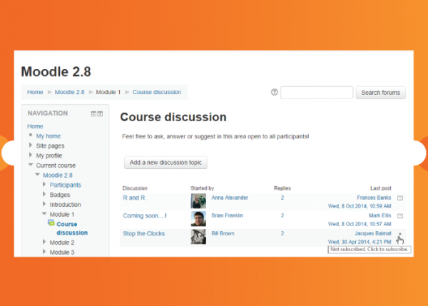
Task: Expand the My profile navigation node
Action: point(31,155)
